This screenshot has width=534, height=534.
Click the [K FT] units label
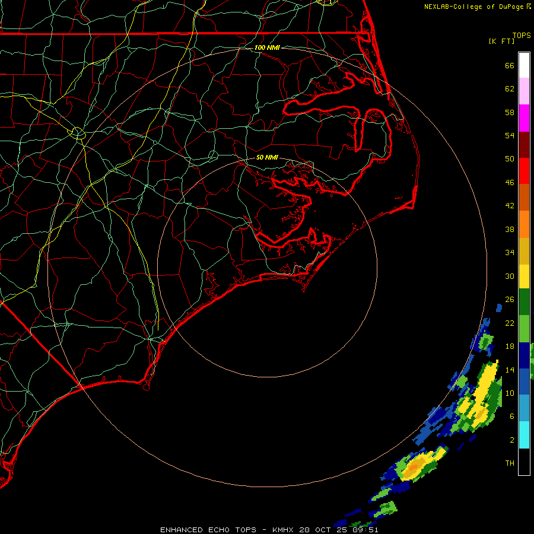(x=501, y=41)
